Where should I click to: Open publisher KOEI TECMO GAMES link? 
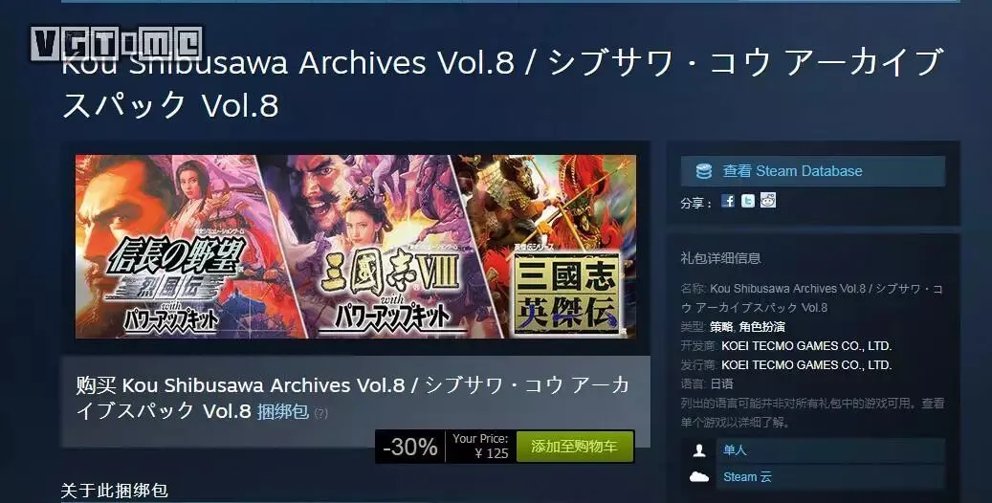806,365
